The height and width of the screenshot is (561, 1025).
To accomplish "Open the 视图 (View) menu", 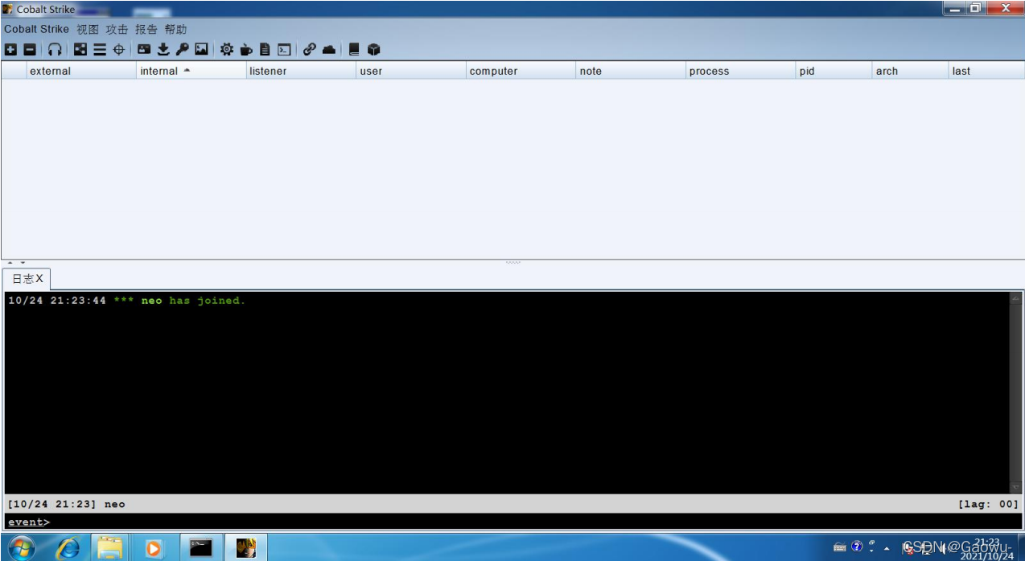I will coord(88,29).
